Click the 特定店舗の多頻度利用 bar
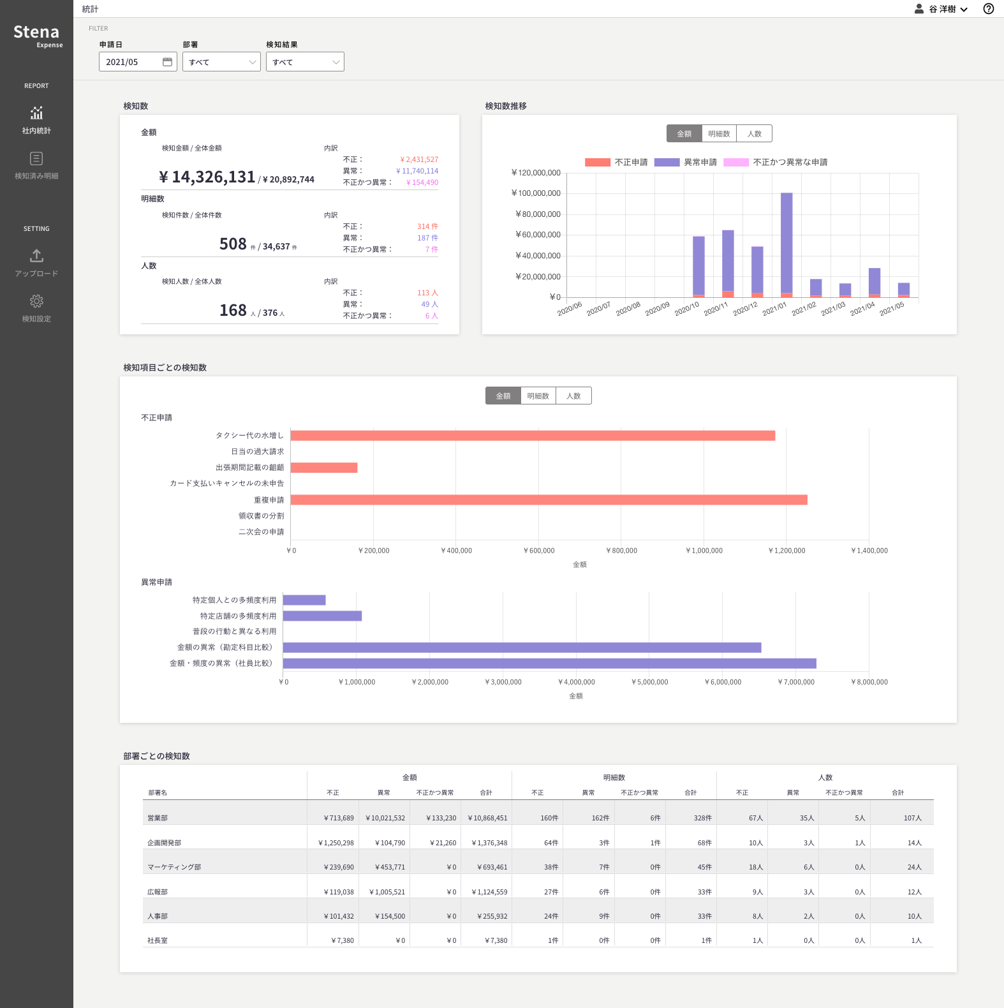1004x1008 pixels. (x=323, y=616)
